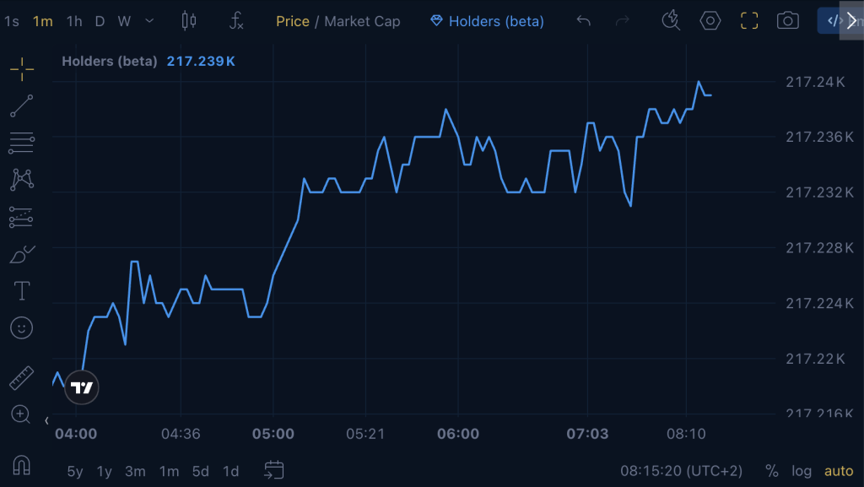Viewport: 864px width, 487px height.
Task: Click the 05:00 time axis label
Action: [273, 434]
